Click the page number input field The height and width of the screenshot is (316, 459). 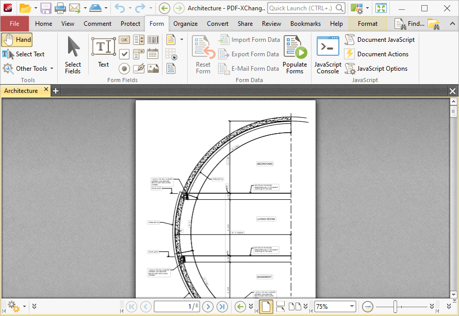coord(177,307)
